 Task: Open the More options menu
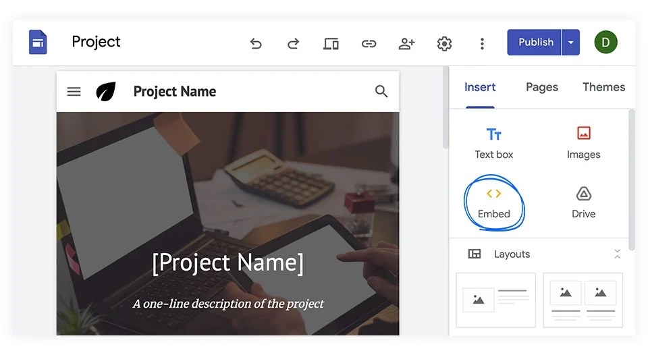click(482, 43)
